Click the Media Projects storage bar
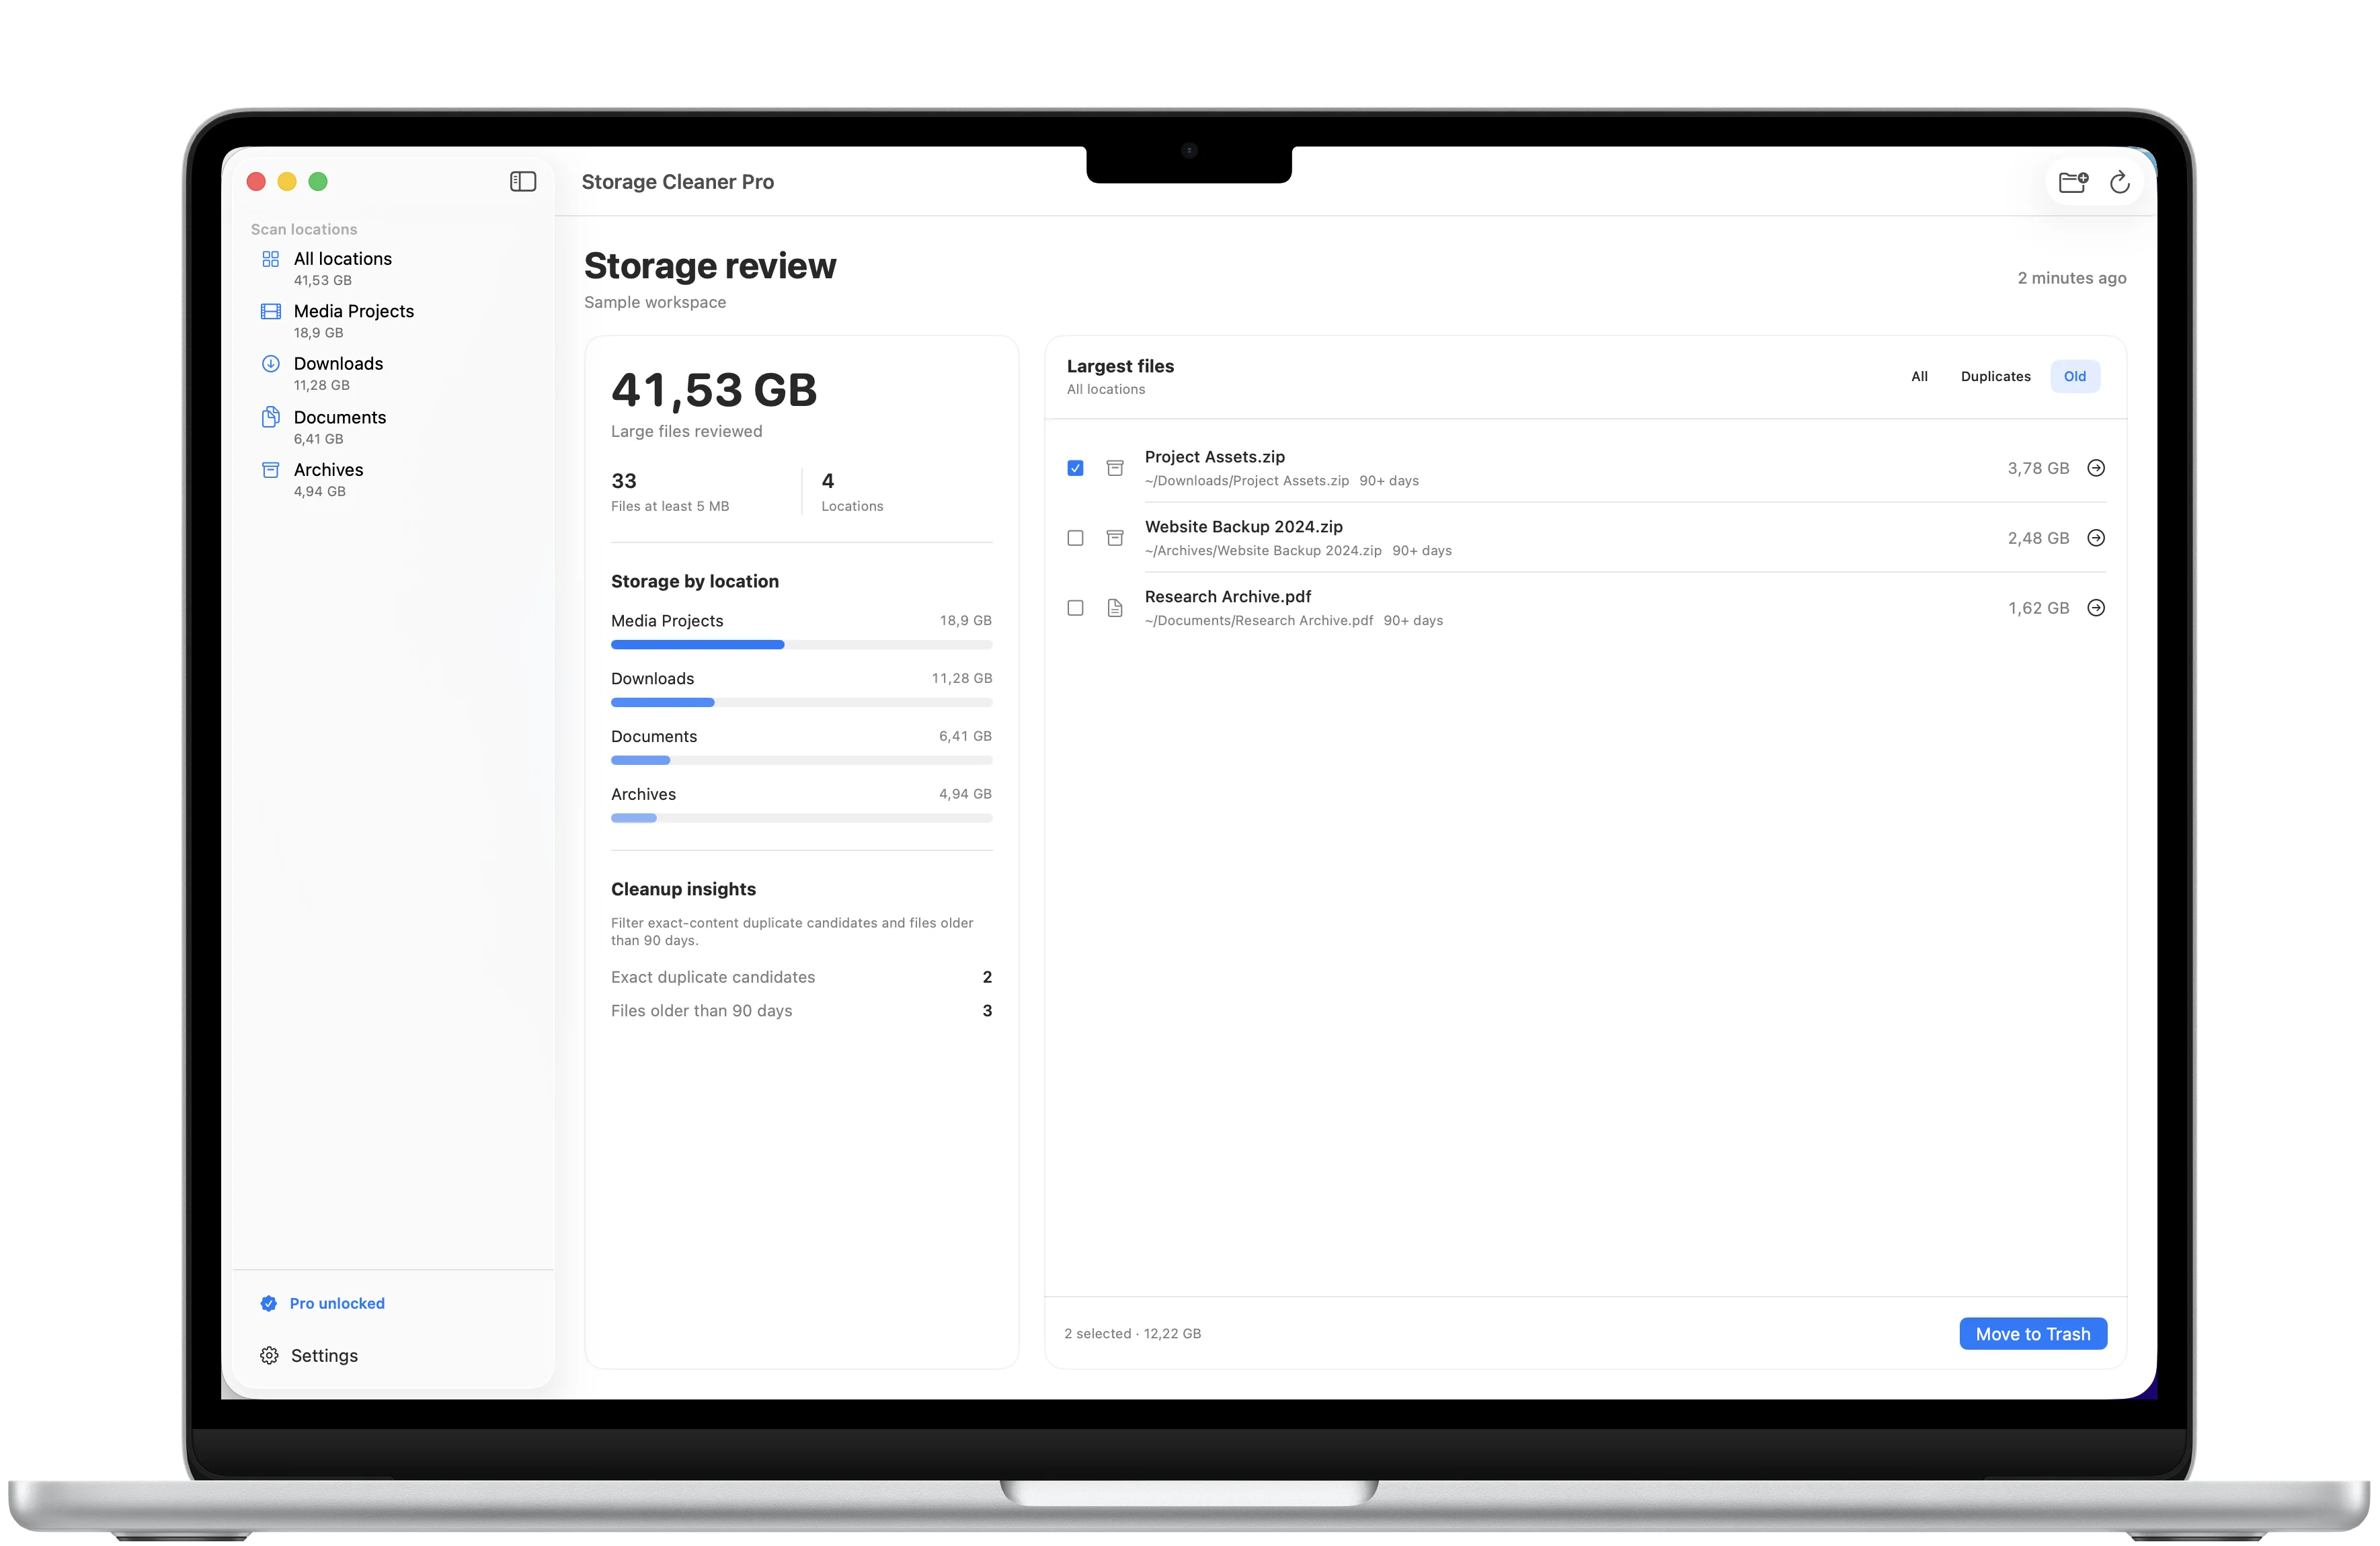 pos(801,645)
